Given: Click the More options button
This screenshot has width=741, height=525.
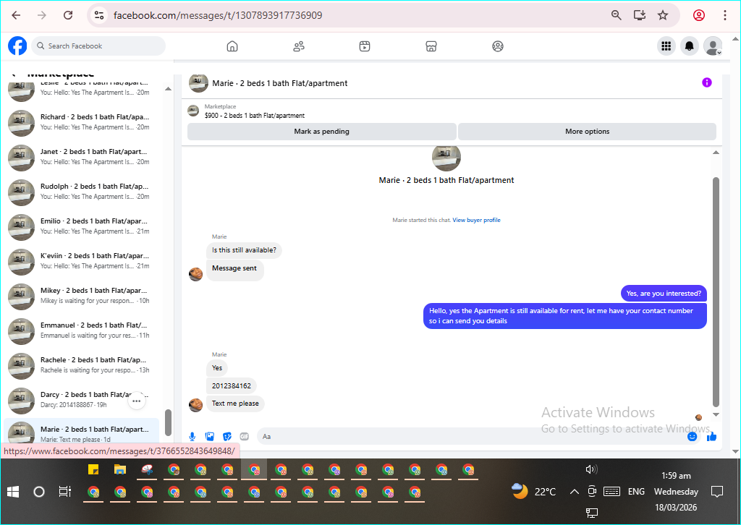Looking at the screenshot, I should [x=587, y=132].
